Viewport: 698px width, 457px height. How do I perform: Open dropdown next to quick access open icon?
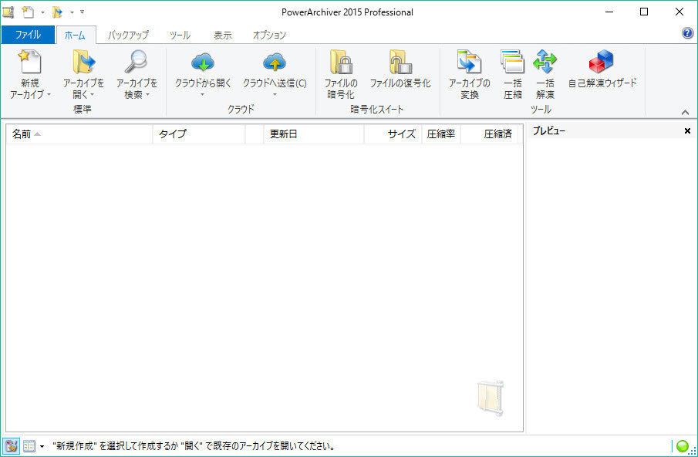click(72, 12)
